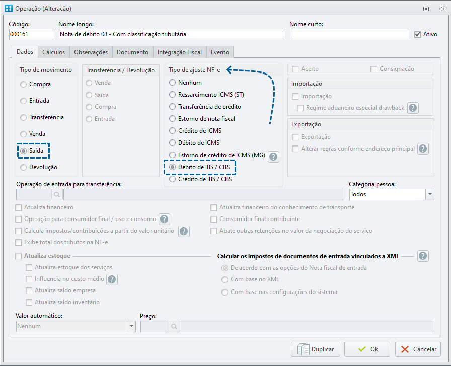Image resolution: width=451 pixels, height=366 pixels.
Task: Open help for Regime aduaneiro especial drawback
Action: click(413, 108)
